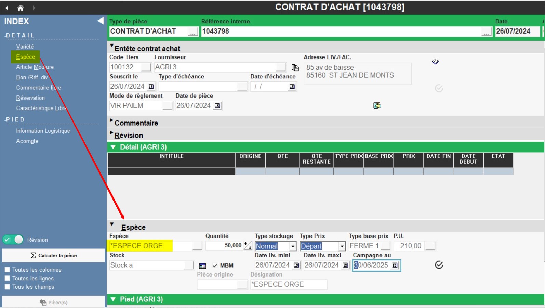Expand the Commentaire section
545x308 pixels.
pyautogui.click(x=112, y=121)
